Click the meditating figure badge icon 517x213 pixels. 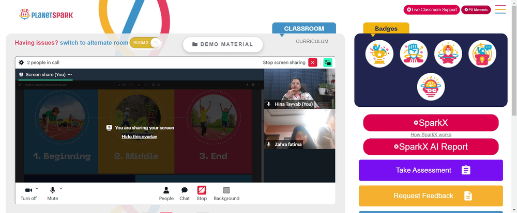click(x=448, y=54)
